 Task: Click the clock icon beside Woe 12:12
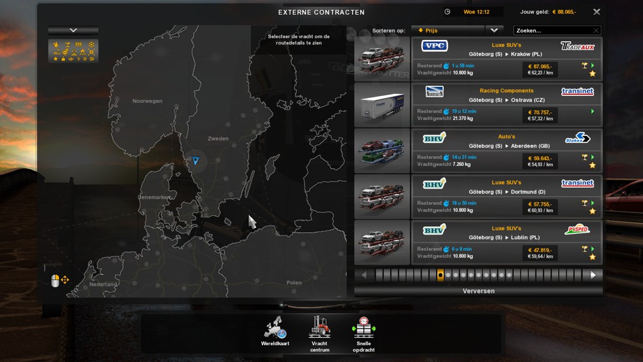[448, 12]
